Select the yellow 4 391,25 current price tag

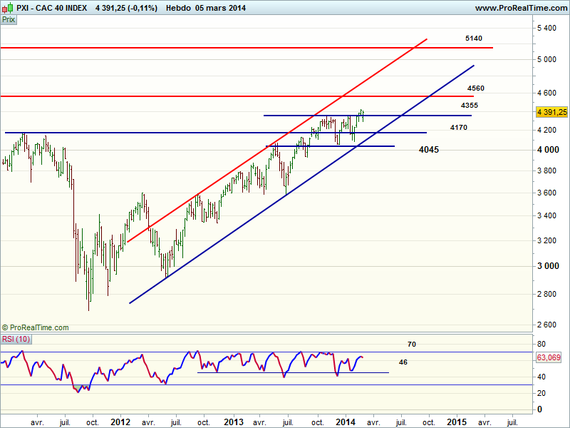(x=551, y=112)
